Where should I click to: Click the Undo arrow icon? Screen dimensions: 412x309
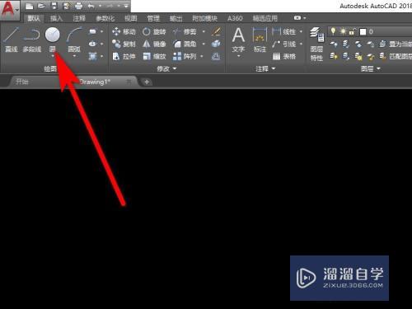(91, 6)
